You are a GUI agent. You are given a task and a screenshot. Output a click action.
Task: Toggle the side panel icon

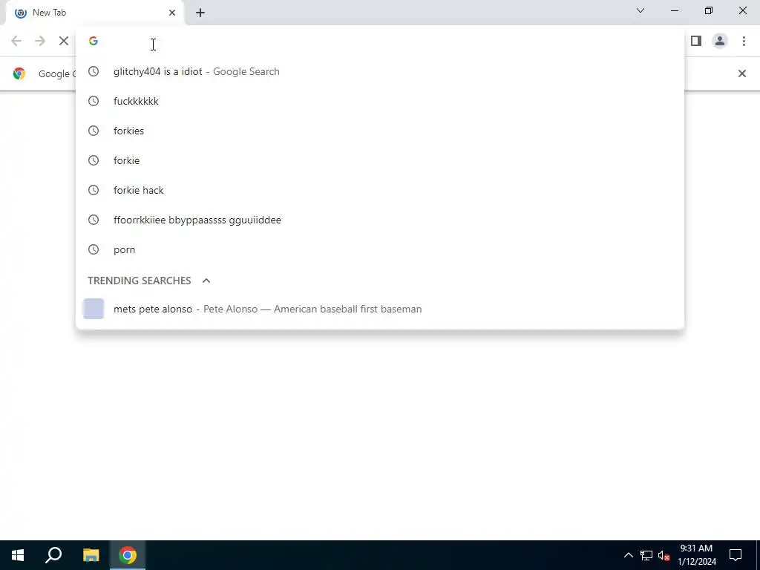[x=696, y=42]
